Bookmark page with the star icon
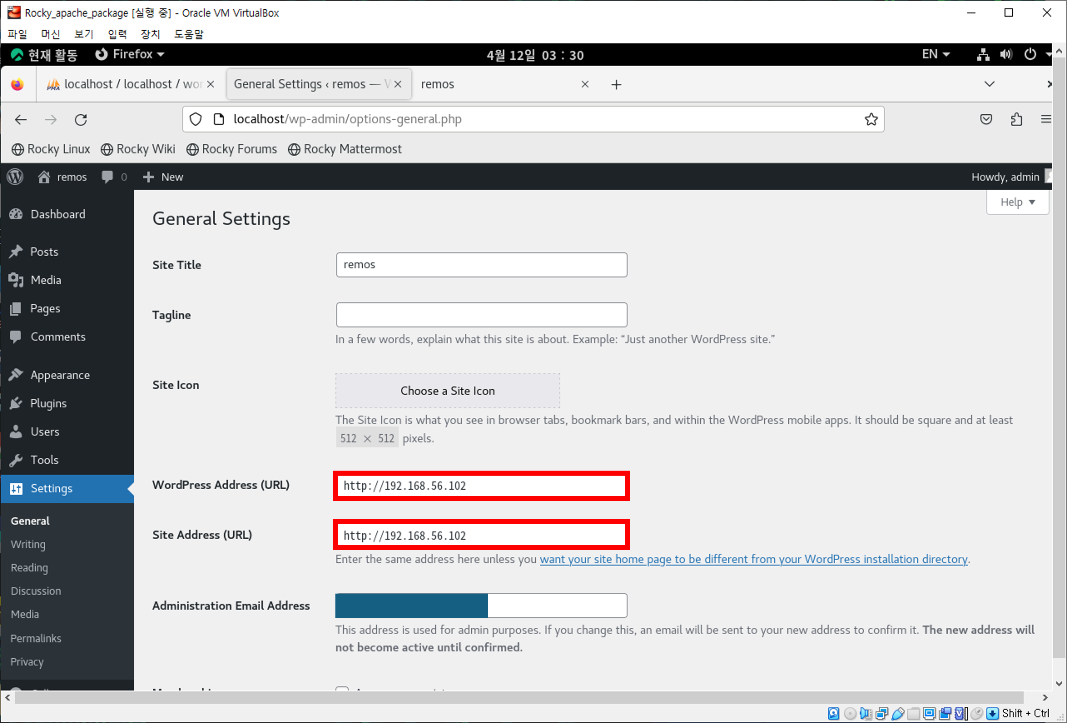The image size is (1067, 723). [871, 119]
